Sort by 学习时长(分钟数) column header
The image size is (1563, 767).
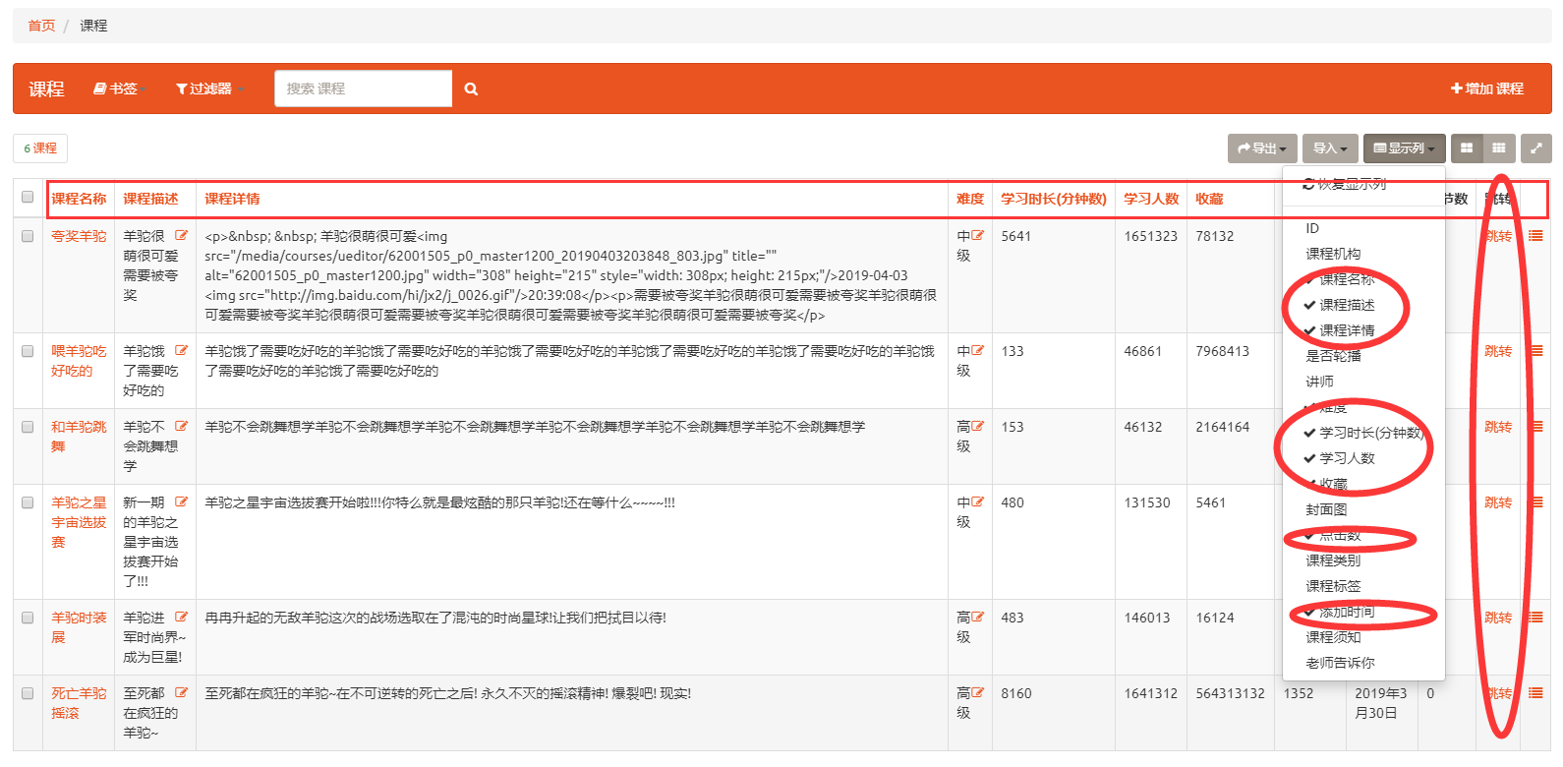[x=1054, y=199]
